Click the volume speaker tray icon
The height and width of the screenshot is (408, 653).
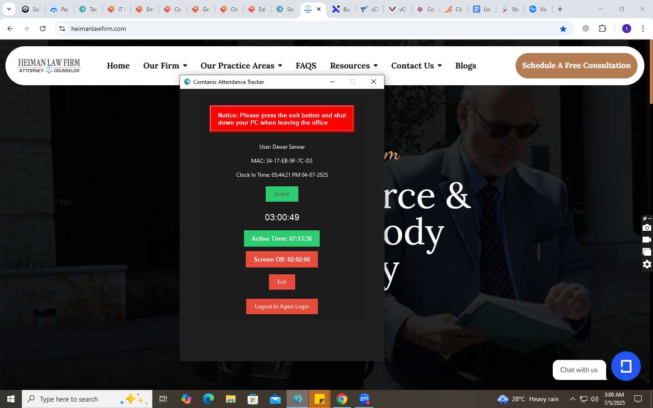[595, 399]
